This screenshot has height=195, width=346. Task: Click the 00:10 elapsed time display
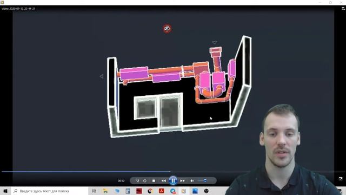121,181
